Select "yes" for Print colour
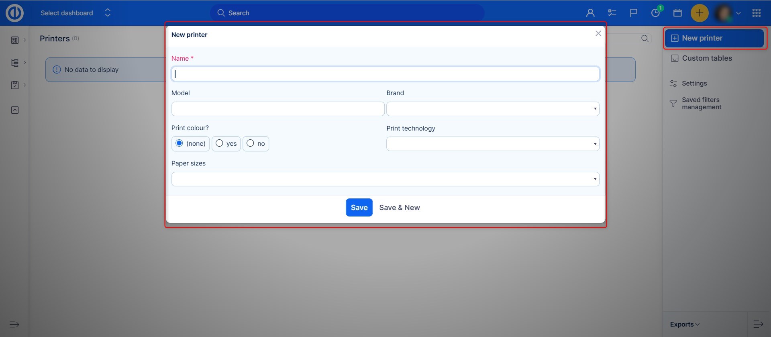Screen dimensions: 771x337 pyautogui.click(x=219, y=143)
